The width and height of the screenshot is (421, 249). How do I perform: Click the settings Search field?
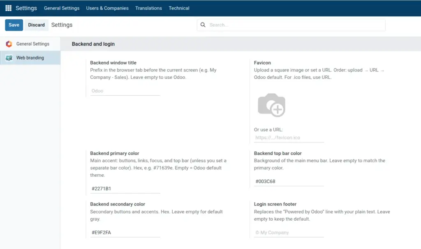point(291,25)
